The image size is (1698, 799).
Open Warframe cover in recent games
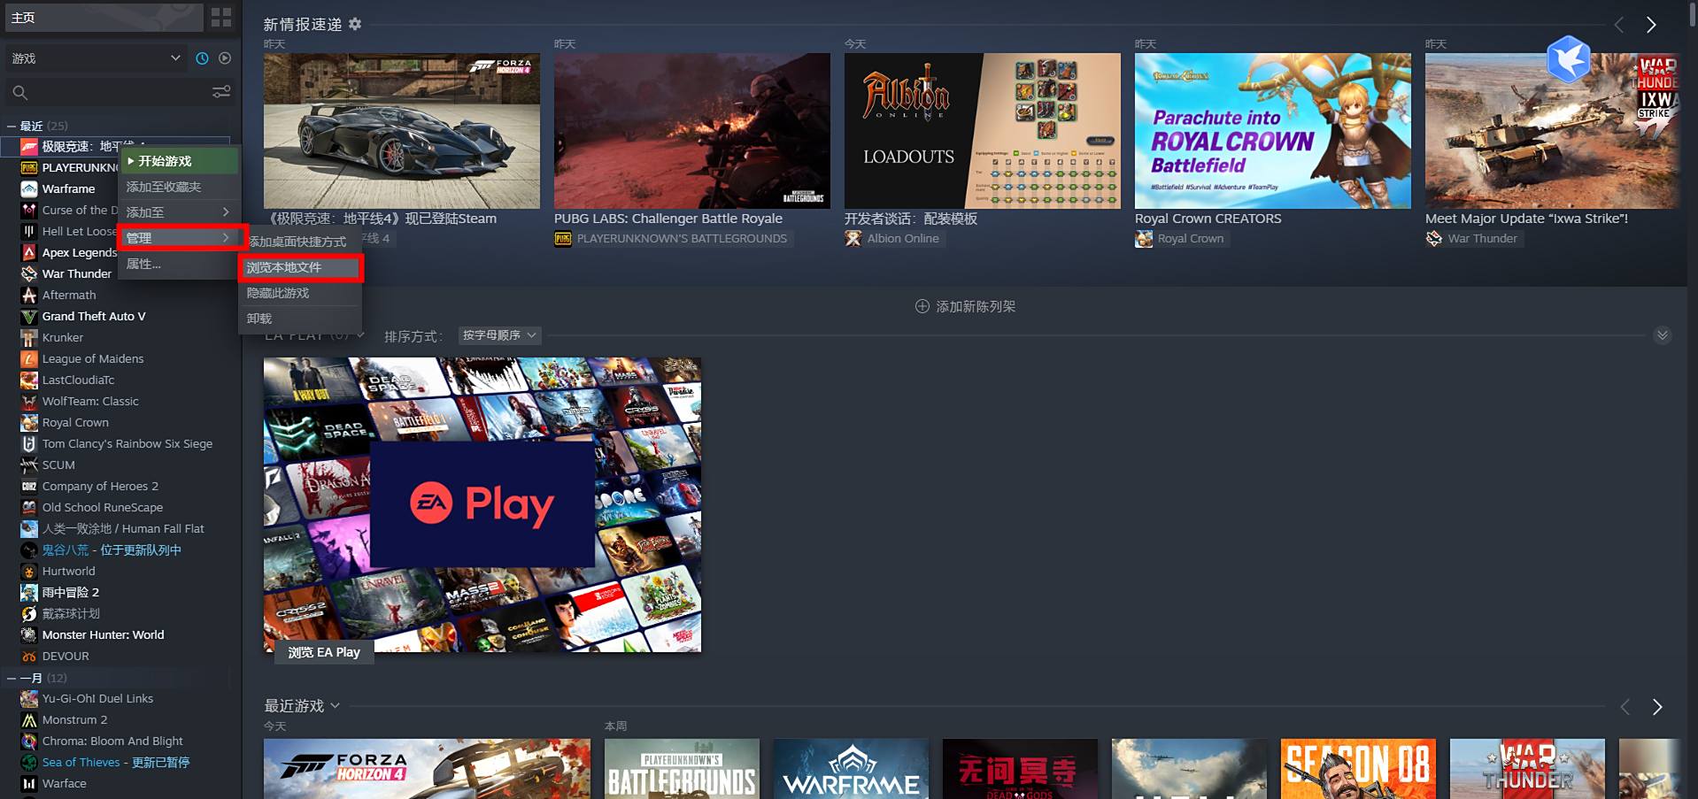click(851, 769)
